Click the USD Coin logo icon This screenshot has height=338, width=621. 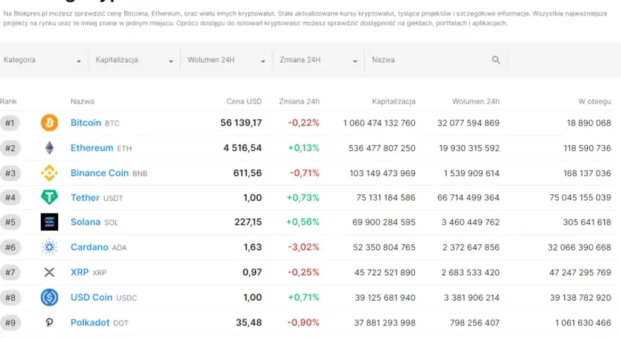49,297
